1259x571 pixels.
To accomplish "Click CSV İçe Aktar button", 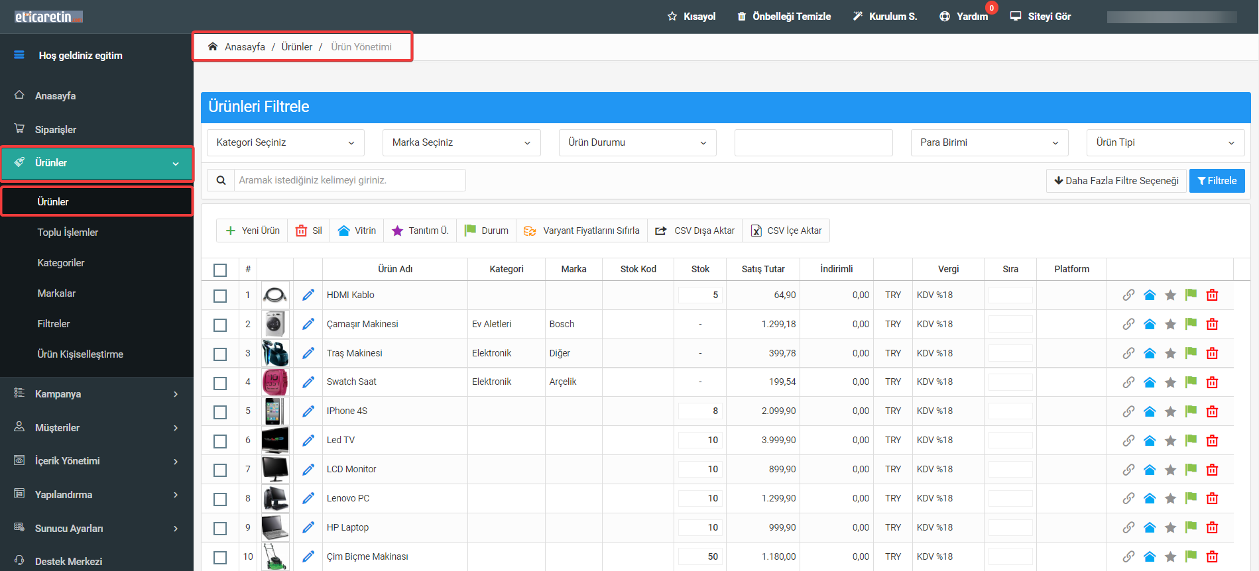I will [786, 231].
